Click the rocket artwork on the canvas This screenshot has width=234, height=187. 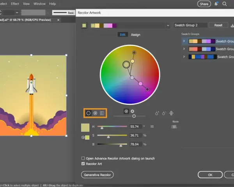click(31, 84)
